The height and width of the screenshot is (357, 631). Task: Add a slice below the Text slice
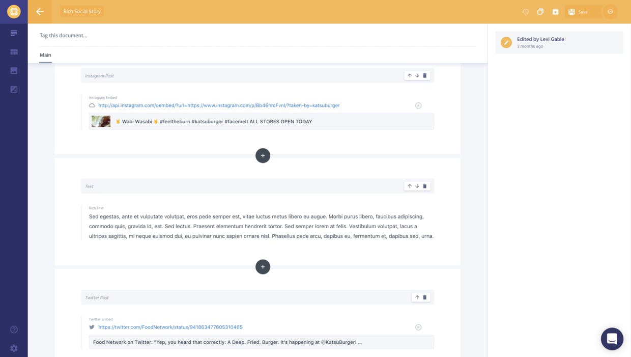pyautogui.click(x=263, y=267)
